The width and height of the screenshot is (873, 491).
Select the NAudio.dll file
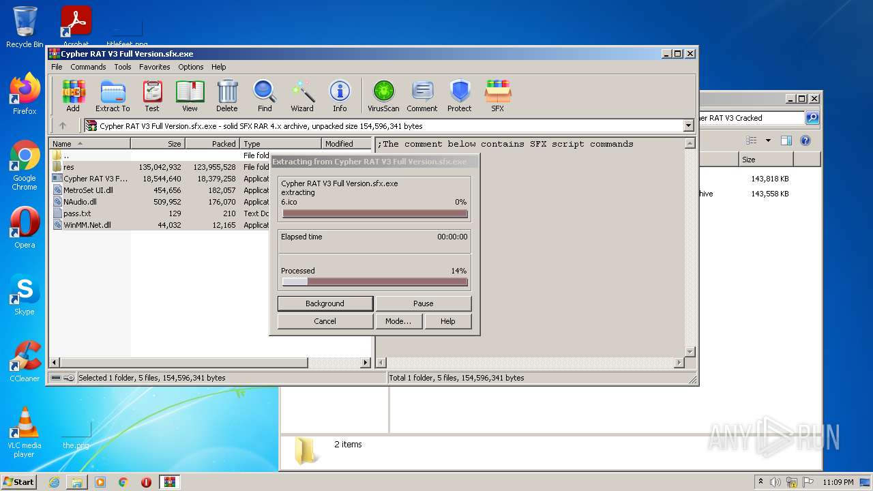point(160,202)
